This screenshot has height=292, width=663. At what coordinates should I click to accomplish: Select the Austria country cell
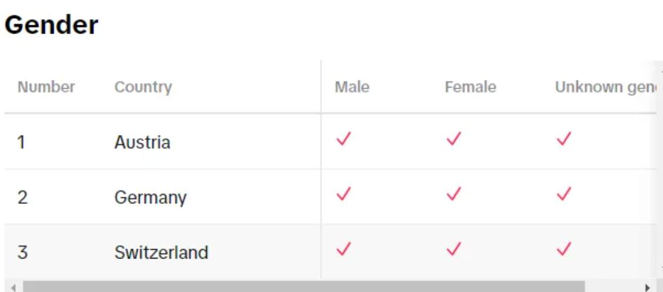(x=143, y=142)
